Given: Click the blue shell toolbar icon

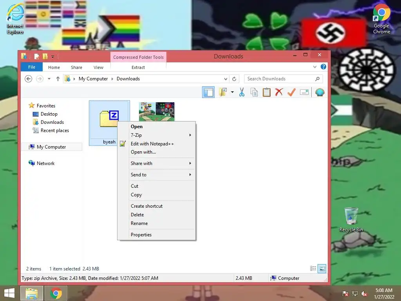Looking at the screenshot, I should (x=320, y=92).
